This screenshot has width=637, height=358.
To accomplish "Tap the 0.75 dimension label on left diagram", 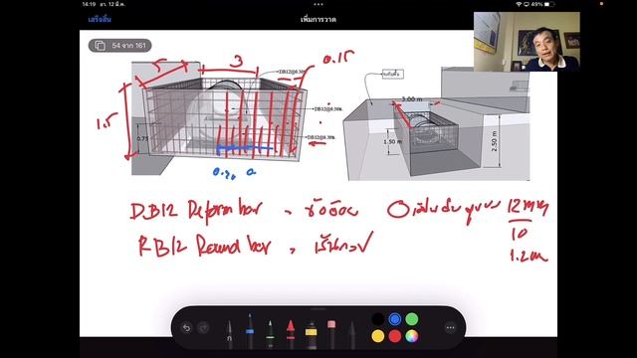I will pos(142,138).
